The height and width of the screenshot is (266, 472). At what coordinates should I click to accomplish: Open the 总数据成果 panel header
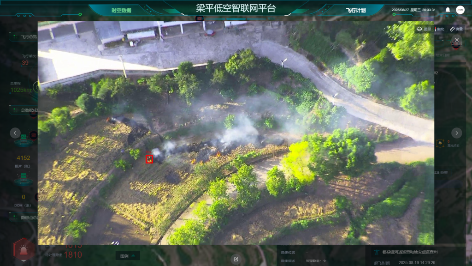click(28, 110)
